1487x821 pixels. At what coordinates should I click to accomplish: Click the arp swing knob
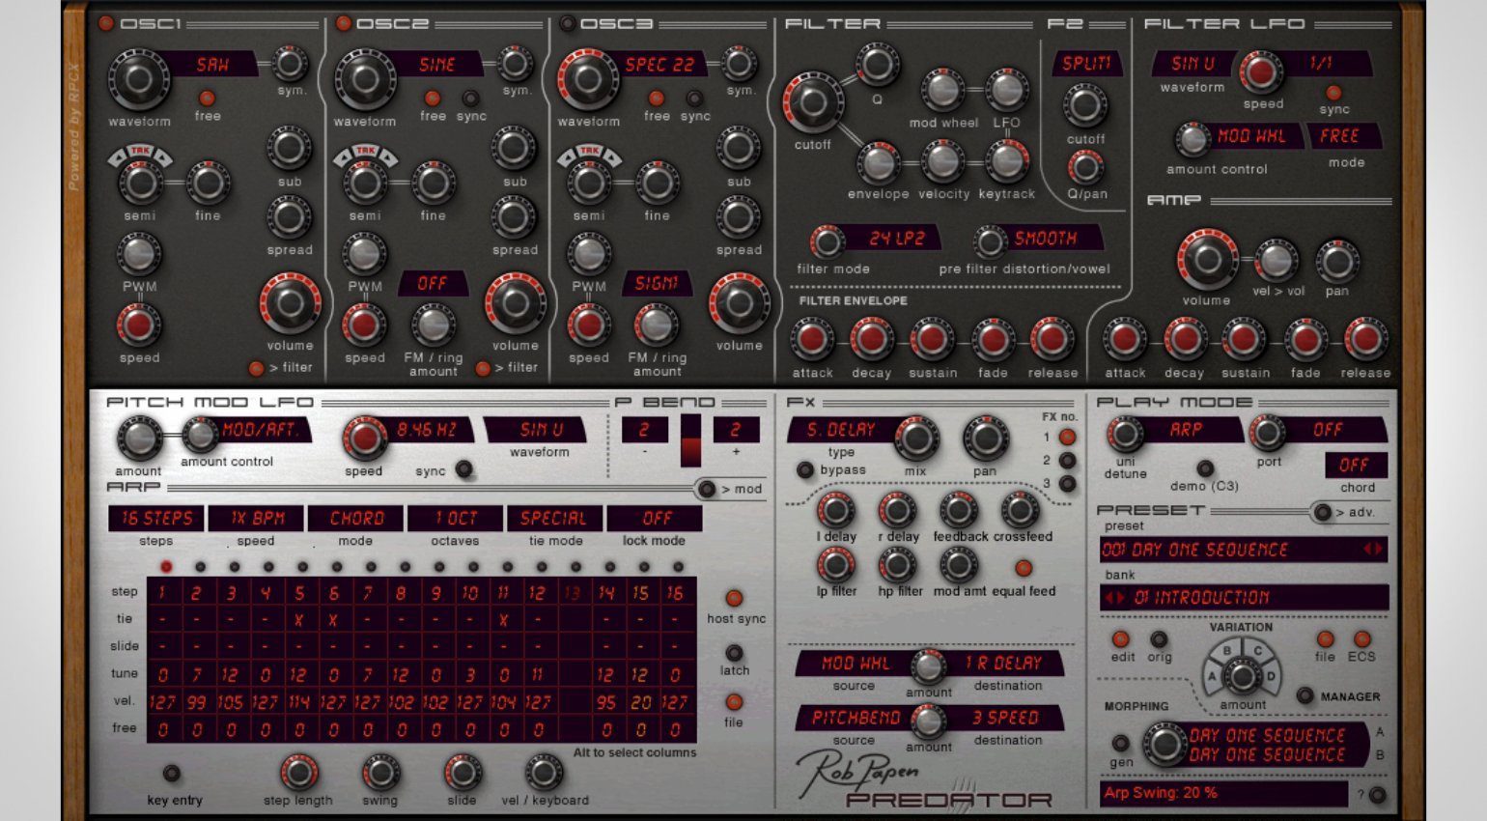point(380,773)
